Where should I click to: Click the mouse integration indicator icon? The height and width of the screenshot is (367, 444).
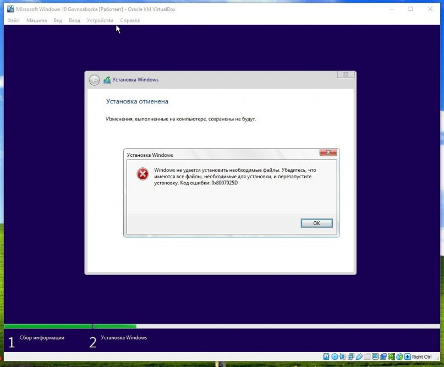coord(399,357)
